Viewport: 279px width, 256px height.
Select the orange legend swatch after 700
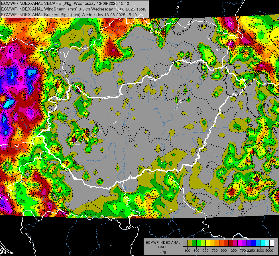click(x=217, y=243)
